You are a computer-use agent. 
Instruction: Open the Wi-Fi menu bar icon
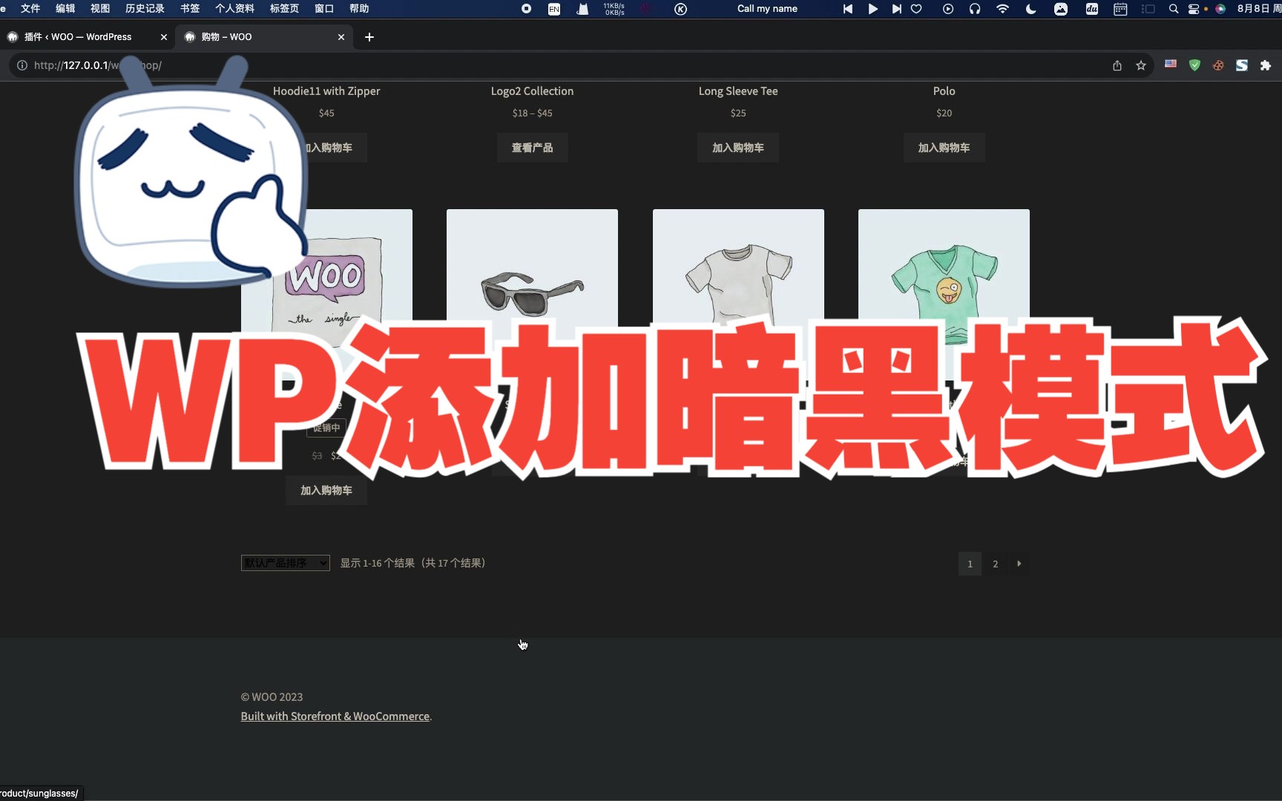coord(1002,9)
